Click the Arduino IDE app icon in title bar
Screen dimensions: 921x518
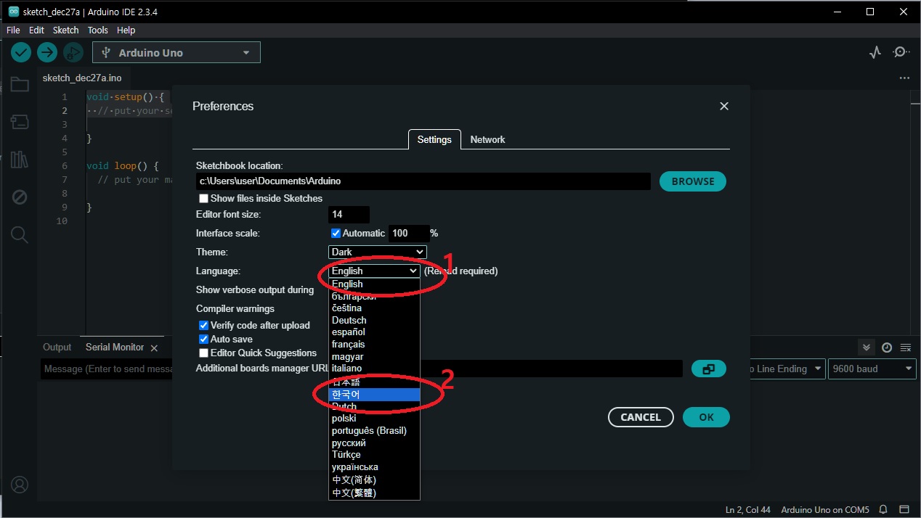pos(13,12)
